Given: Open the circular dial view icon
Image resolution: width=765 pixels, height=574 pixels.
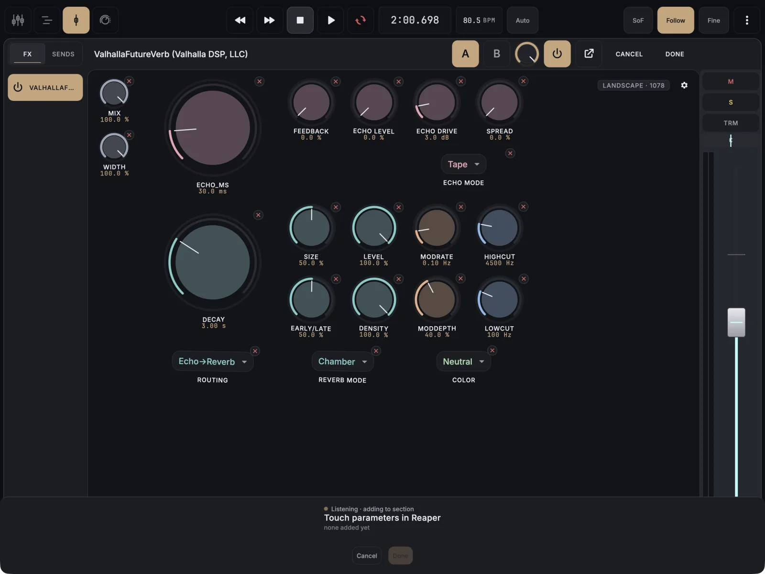Looking at the screenshot, I should click(105, 20).
